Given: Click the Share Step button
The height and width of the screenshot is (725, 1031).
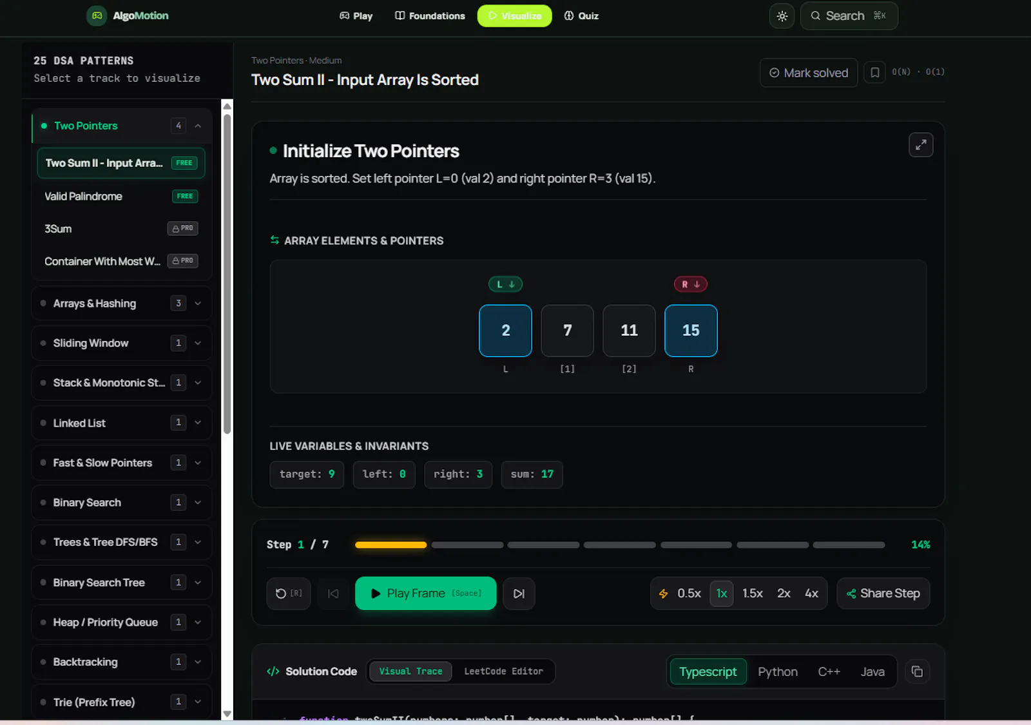Looking at the screenshot, I should pyautogui.click(x=883, y=593).
